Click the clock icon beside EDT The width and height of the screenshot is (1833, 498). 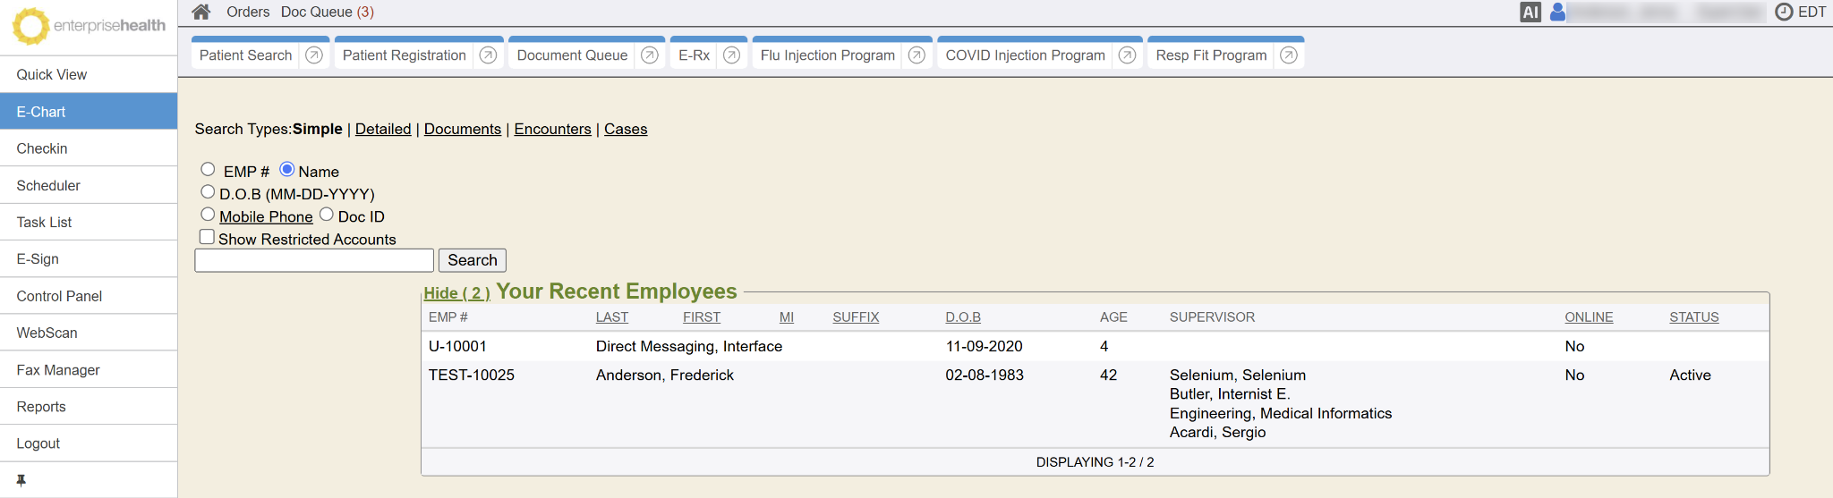[x=1783, y=12]
